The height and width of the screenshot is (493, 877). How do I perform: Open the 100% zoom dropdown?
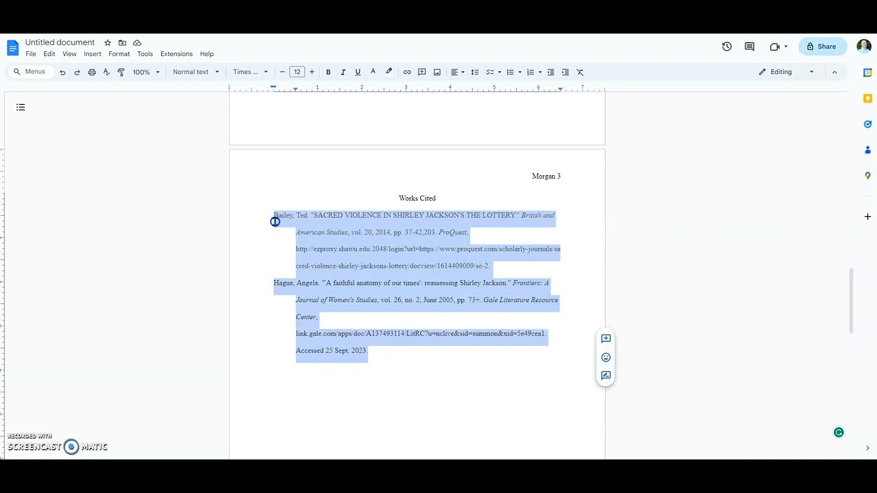pos(146,72)
